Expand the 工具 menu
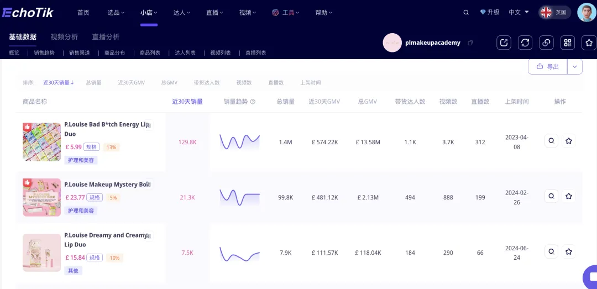The image size is (597, 289). [x=286, y=13]
